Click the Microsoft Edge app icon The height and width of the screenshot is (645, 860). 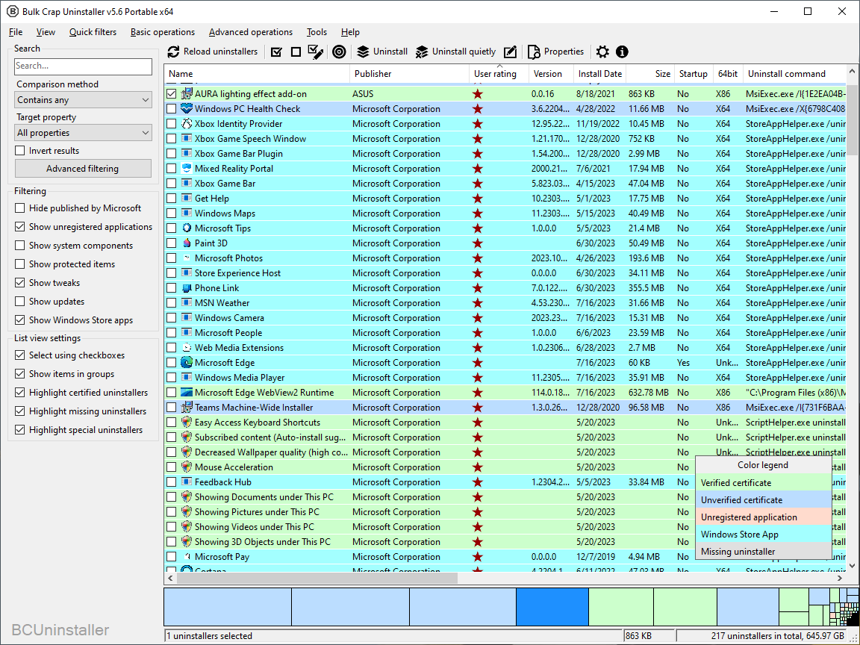point(187,363)
